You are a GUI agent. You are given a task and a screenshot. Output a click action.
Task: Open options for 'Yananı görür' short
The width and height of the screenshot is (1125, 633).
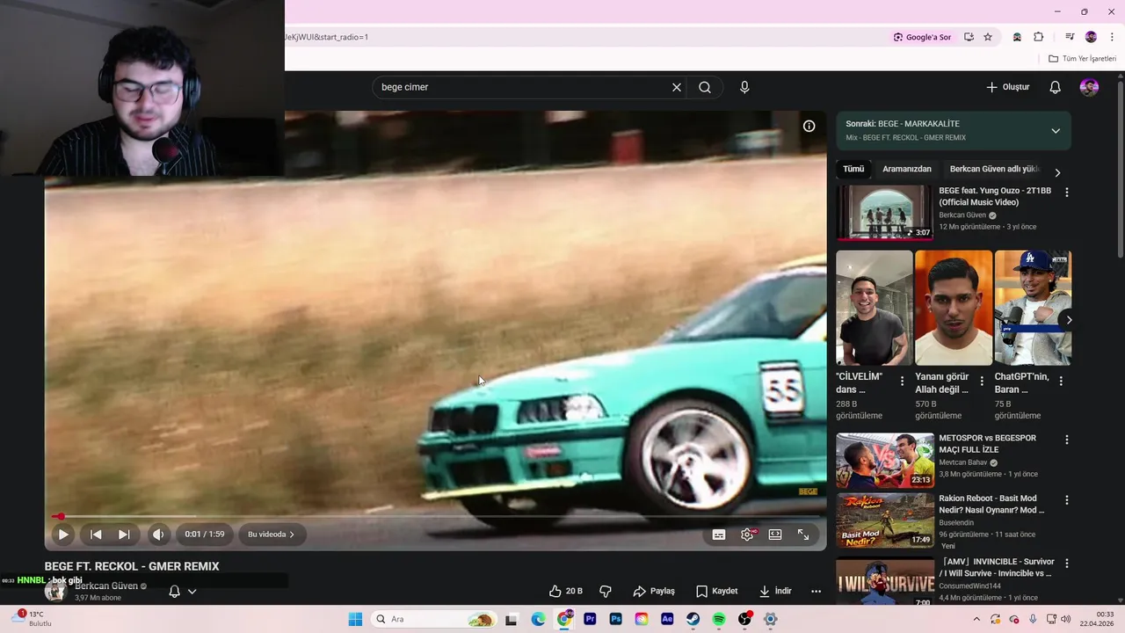coord(982,382)
